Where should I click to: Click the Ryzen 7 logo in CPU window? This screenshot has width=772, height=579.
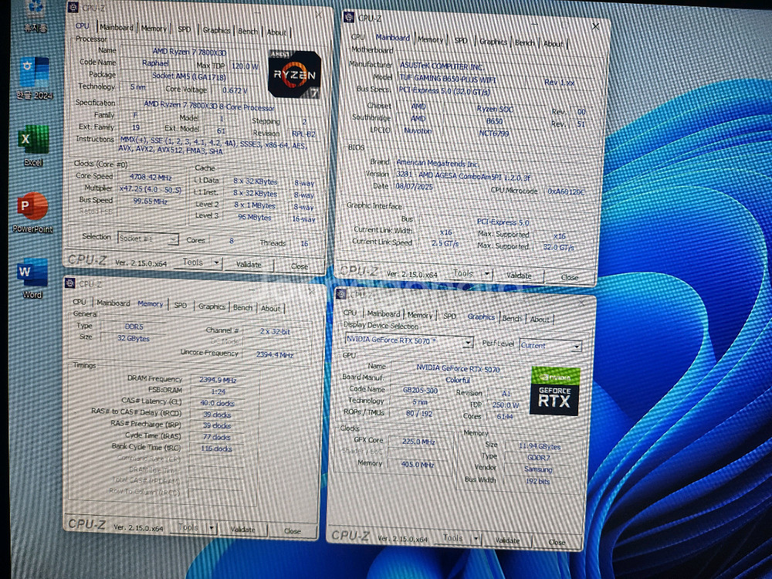click(x=294, y=74)
